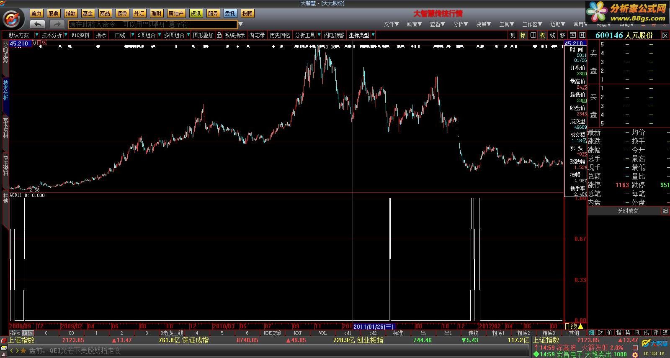
Task: Expand the 2图组合 dropdown
Action: click(x=160, y=35)
